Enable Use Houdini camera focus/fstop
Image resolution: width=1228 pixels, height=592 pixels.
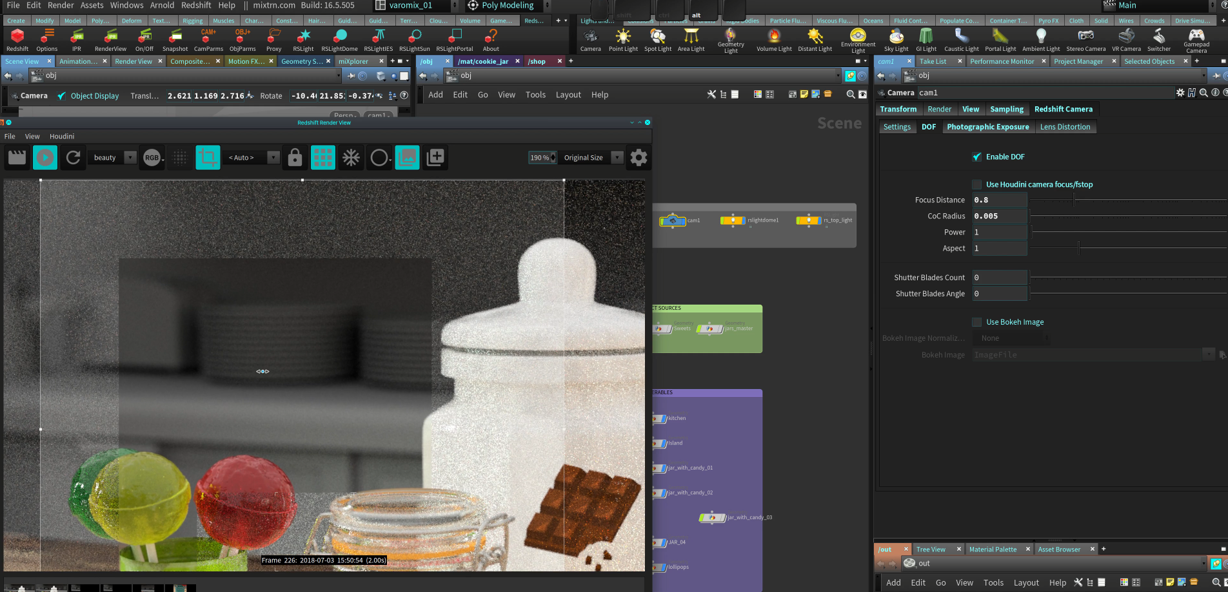pos(976,185)
